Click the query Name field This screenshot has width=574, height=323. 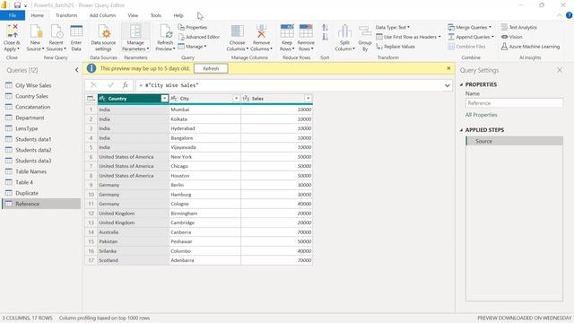514,103
